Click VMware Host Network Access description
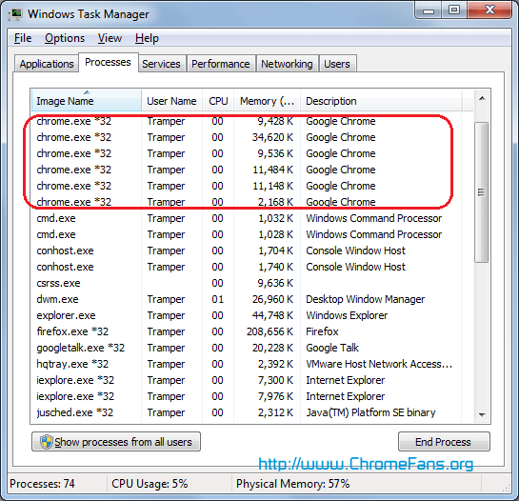The width and height of the screenshot is (519, 501). pyautogui.click(x=379, y=364)
